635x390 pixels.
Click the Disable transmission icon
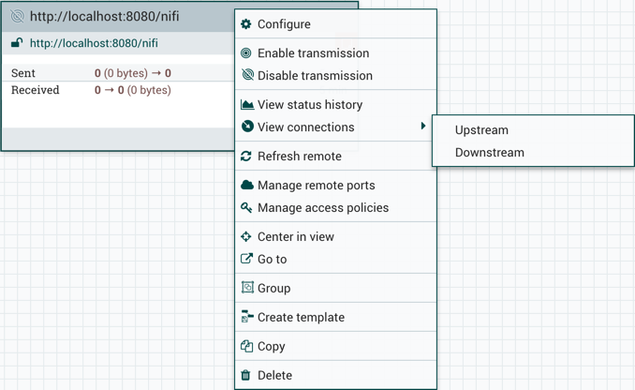[247, 76]
